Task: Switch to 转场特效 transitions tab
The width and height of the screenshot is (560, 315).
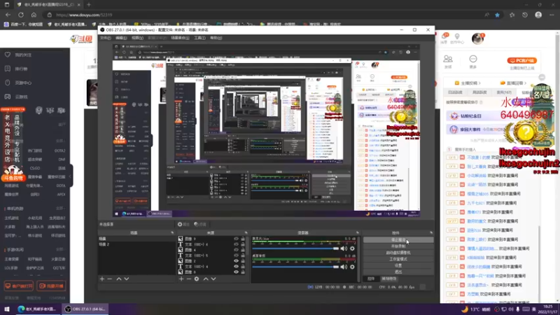Action: [389, 279]
